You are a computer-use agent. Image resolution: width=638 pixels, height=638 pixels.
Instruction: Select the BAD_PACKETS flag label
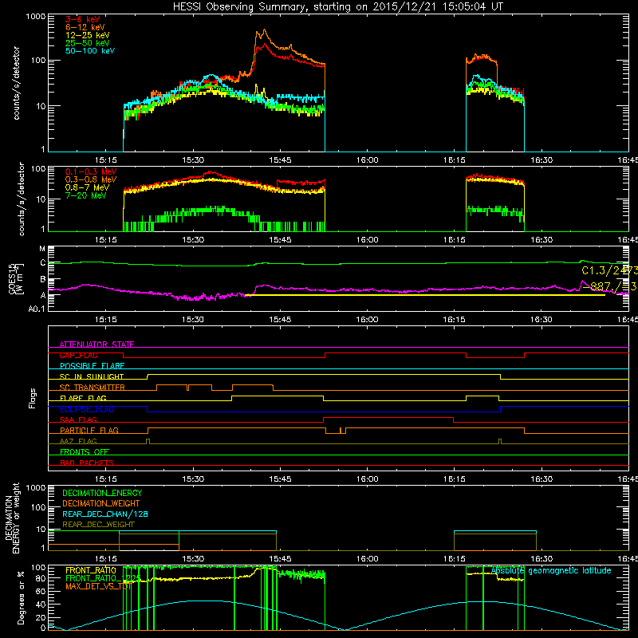coord(87,463)
